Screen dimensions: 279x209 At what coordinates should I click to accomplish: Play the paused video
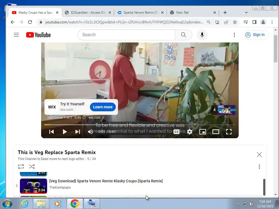pyautogui.click(x=65, y=132)
